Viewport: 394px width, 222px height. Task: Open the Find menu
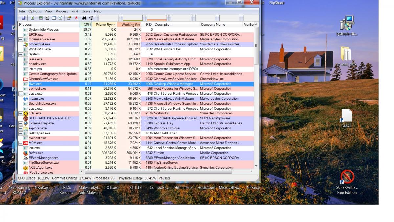click(x=75, y=11)
